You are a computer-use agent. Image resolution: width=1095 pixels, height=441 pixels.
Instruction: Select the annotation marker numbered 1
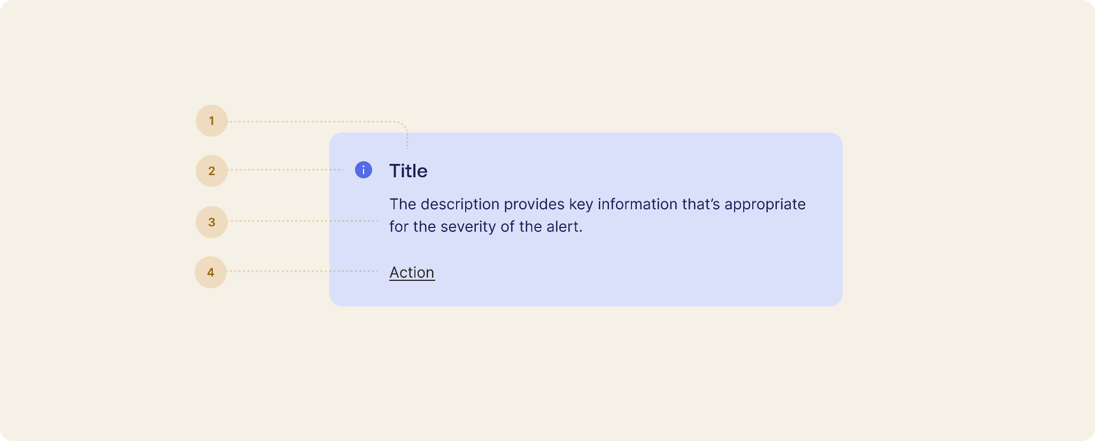tap(212, 121)
